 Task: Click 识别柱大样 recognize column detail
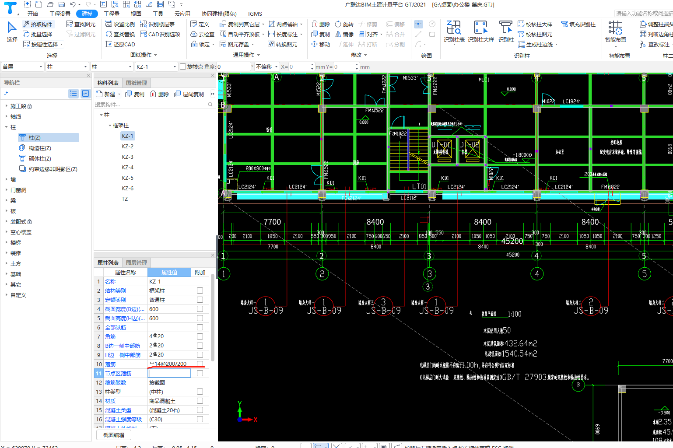(x=480, y=32)
